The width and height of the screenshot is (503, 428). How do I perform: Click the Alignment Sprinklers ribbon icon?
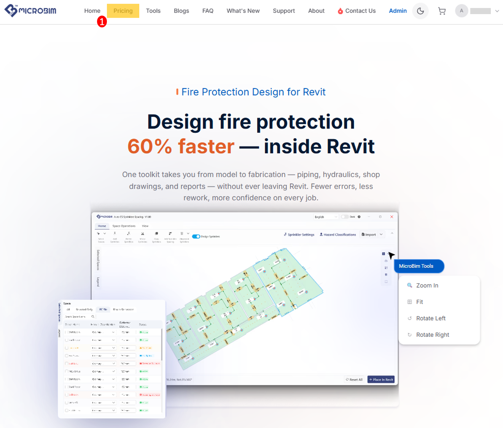(x=182, y=234)
